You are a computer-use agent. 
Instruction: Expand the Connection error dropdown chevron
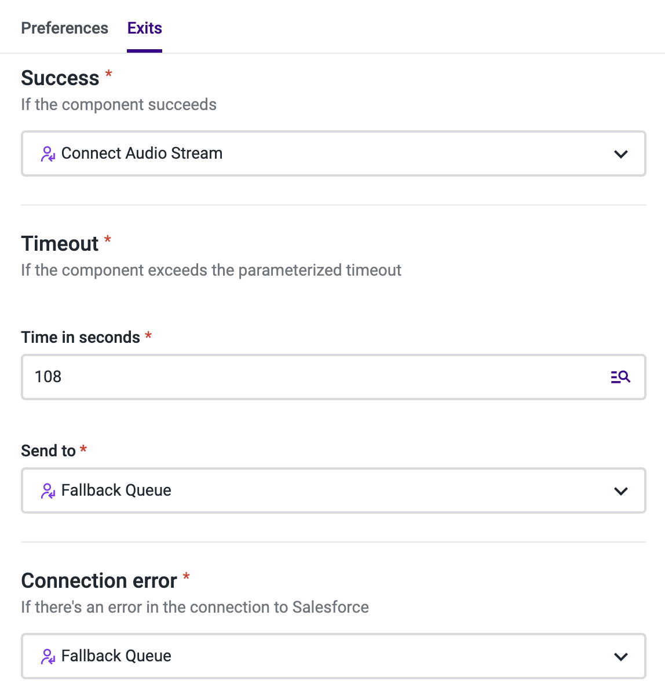pyautogui.click(x=621, y=657)
